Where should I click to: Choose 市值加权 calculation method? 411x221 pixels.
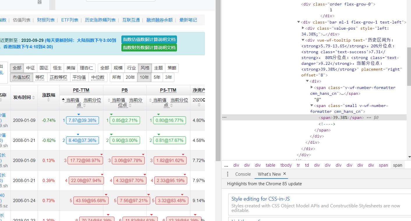(x=21, y=77)
